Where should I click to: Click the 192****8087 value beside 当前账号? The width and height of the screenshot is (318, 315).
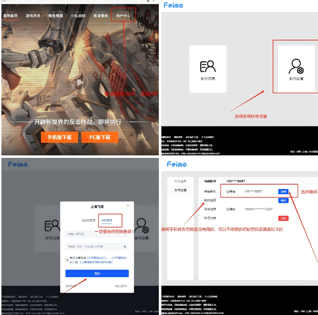click(x=236, y=181)
